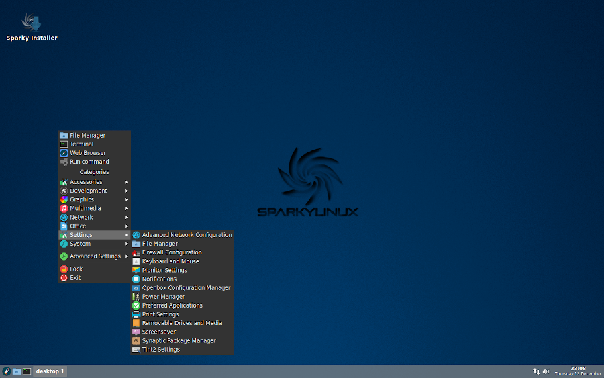Launch terminal from taskbar icon
This screenshot has height=378, width=604.
tap(27, 371)
